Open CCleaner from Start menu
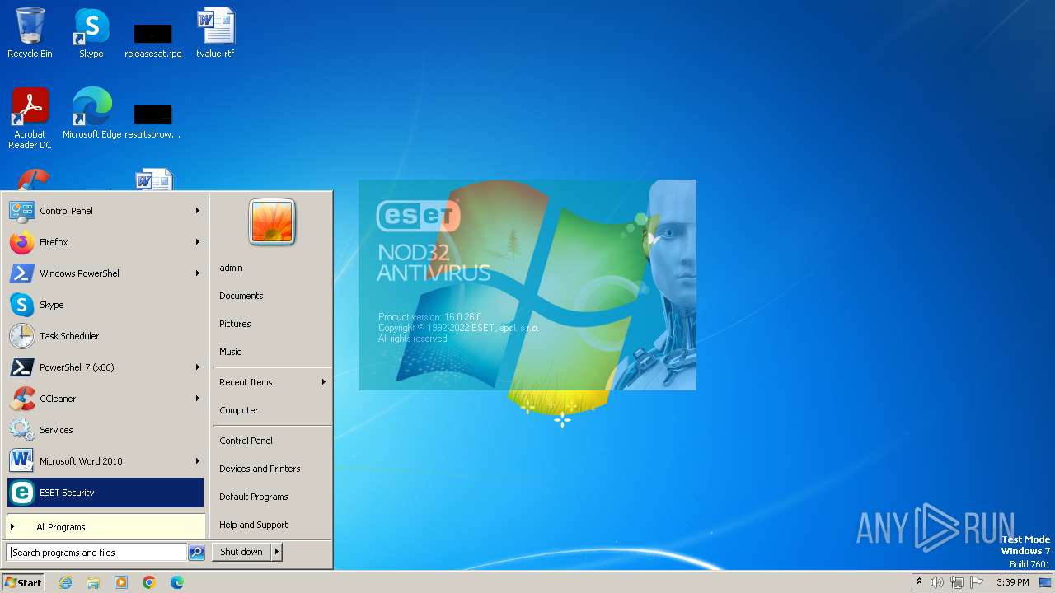This screenshot has height=593, width=1055. 105,399
